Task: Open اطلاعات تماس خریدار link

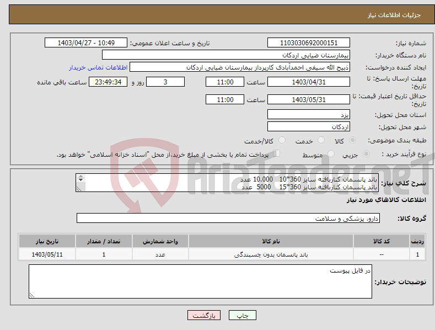Action: coord(98,67)
